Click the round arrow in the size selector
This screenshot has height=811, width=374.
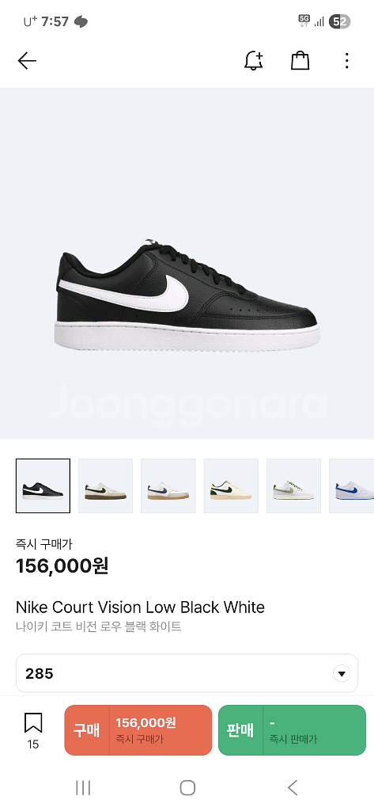coord(341,674)
